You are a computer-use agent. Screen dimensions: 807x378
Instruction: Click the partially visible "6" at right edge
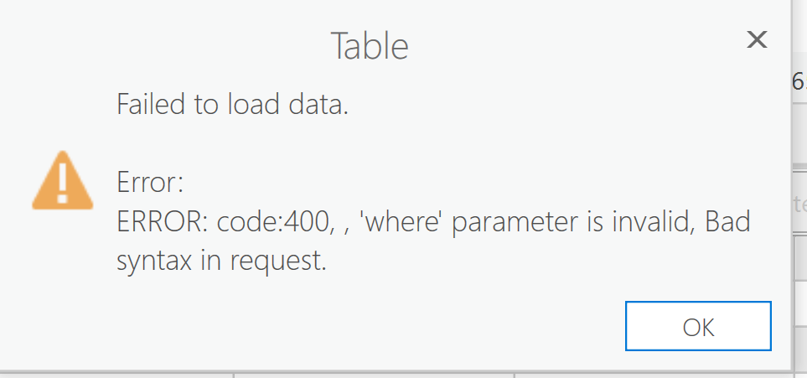click(x=799, y=81)
